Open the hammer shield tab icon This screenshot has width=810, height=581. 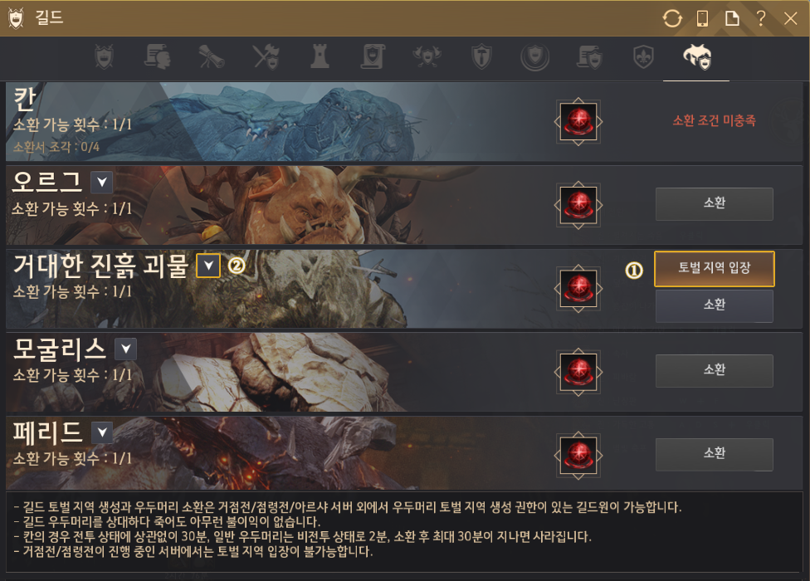click(481, 56)
